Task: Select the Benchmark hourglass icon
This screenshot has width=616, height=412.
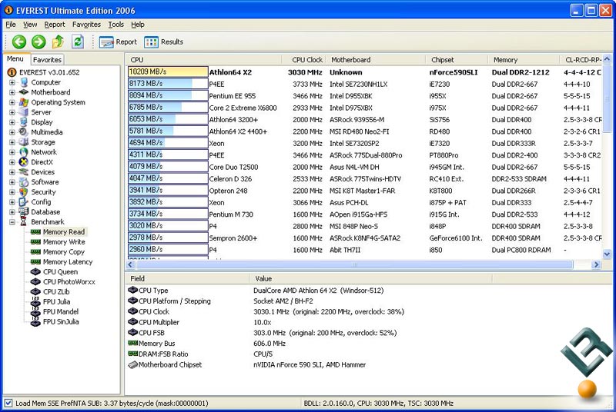Action: 24,222
